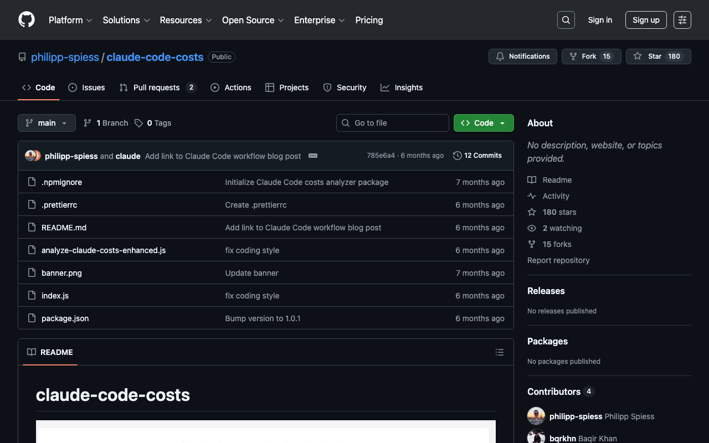Screen dimensions: 709x443
Task: Click the Go to file field
Action: click(392, 123)
